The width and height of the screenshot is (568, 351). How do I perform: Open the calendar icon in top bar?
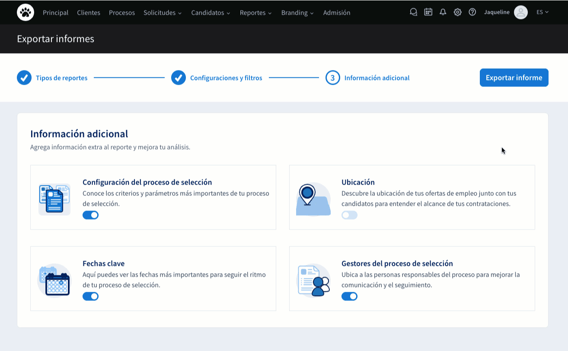(428, 12)
